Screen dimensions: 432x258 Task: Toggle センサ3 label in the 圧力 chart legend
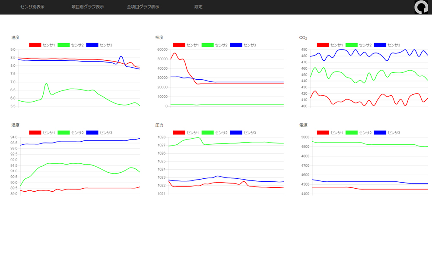[250, 133]
